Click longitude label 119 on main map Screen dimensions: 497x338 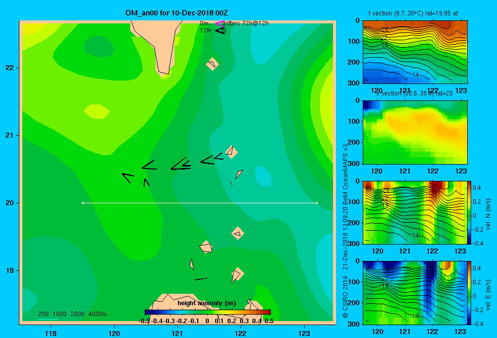pyautogui.click(x=51, y=333)
